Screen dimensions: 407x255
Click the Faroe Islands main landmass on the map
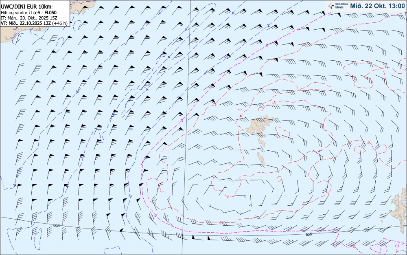click(x=257, y=126)
